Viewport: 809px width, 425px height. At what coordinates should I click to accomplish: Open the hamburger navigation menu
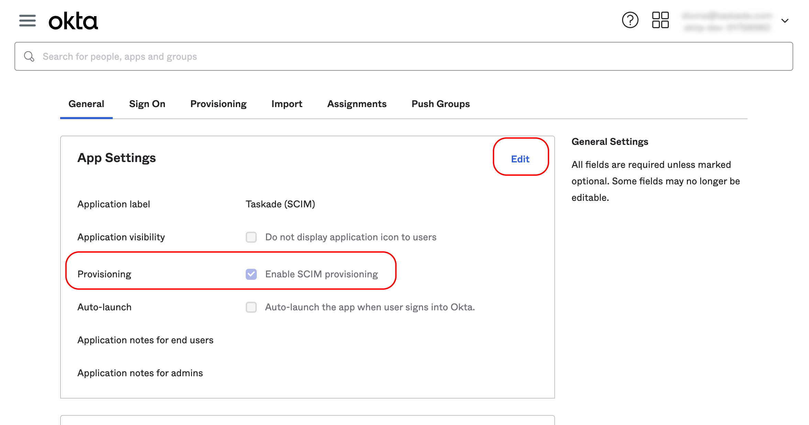coord(27,21)
